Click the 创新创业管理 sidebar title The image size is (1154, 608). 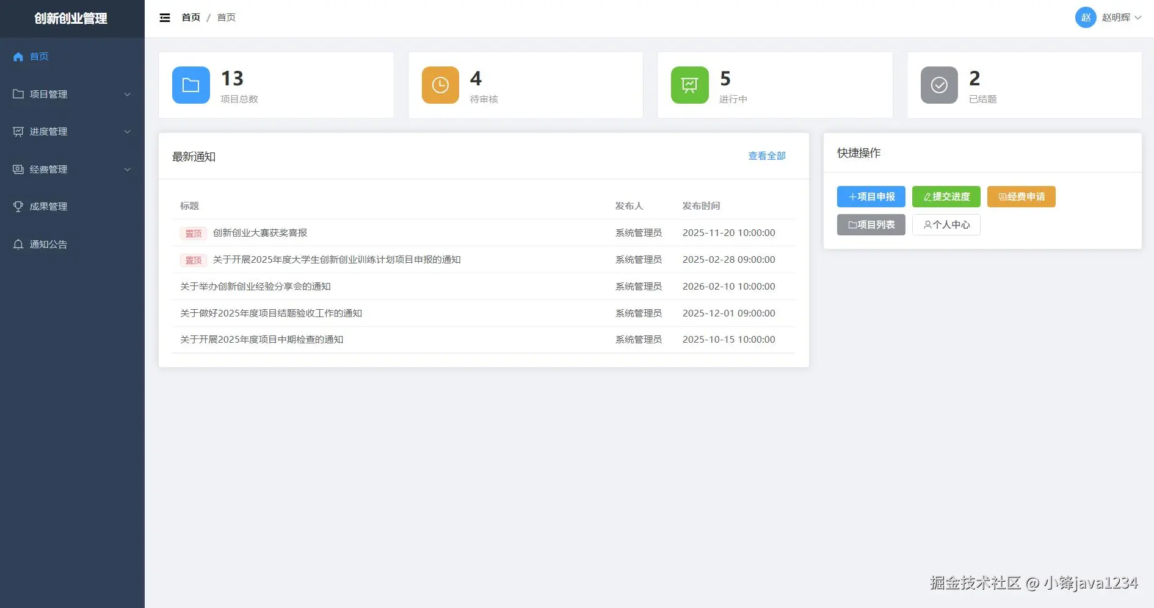click(x=71, y=19)
